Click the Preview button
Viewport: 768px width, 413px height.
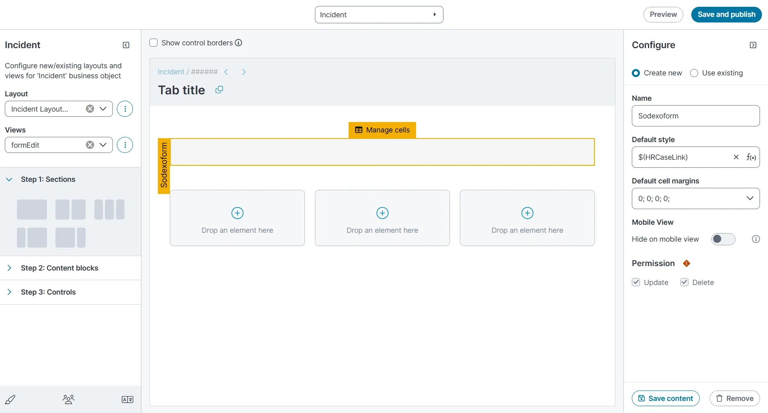pos(663,14)
